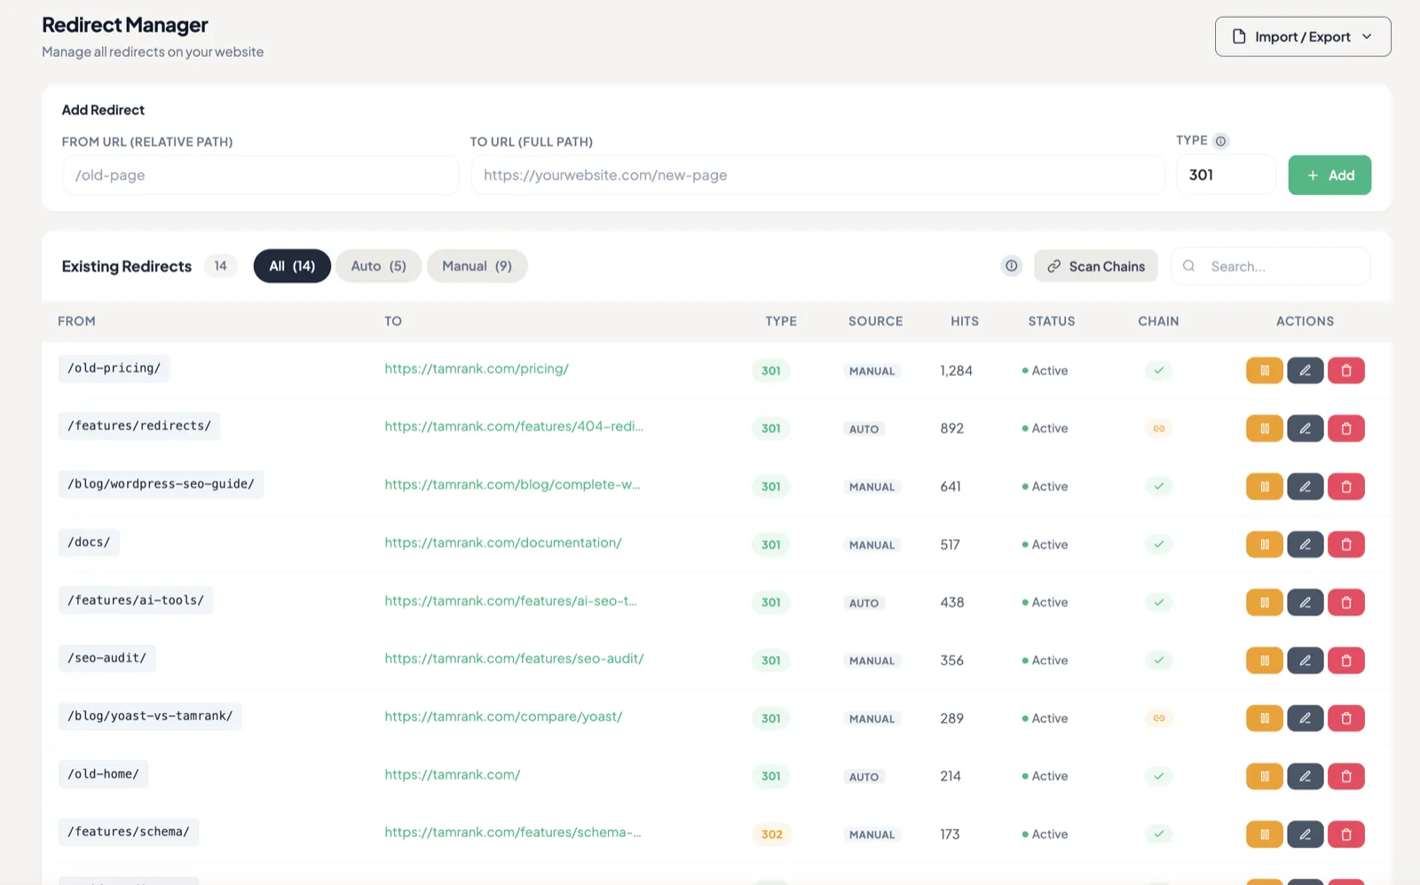Viewport: 1420px width, 885px height.
Task: Click the chain checkmark for /old-pricing/
Action: pos(1158,371)
